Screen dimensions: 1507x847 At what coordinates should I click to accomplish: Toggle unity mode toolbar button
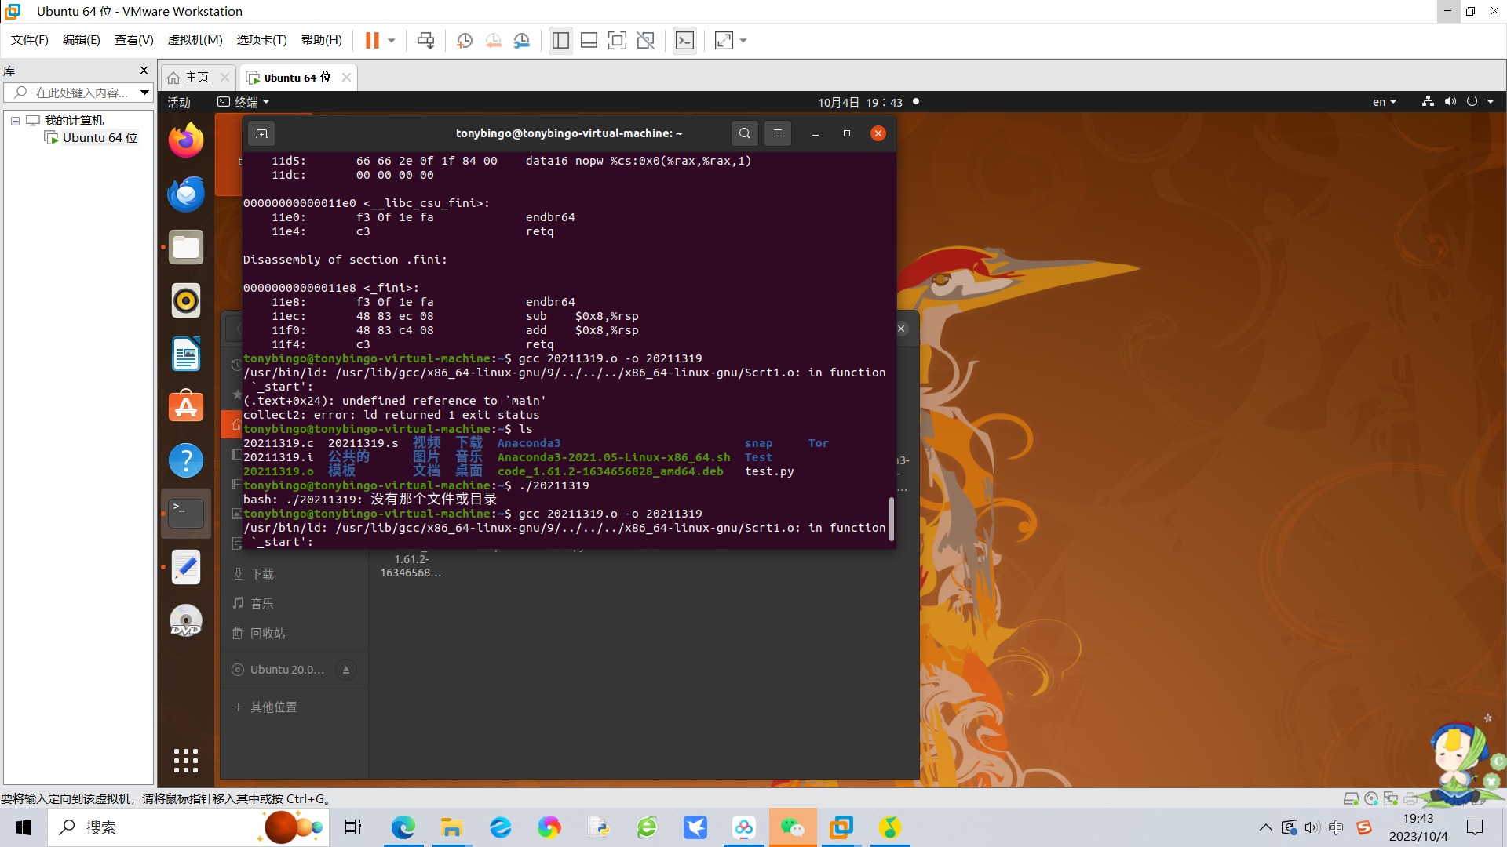pos(645,41)
